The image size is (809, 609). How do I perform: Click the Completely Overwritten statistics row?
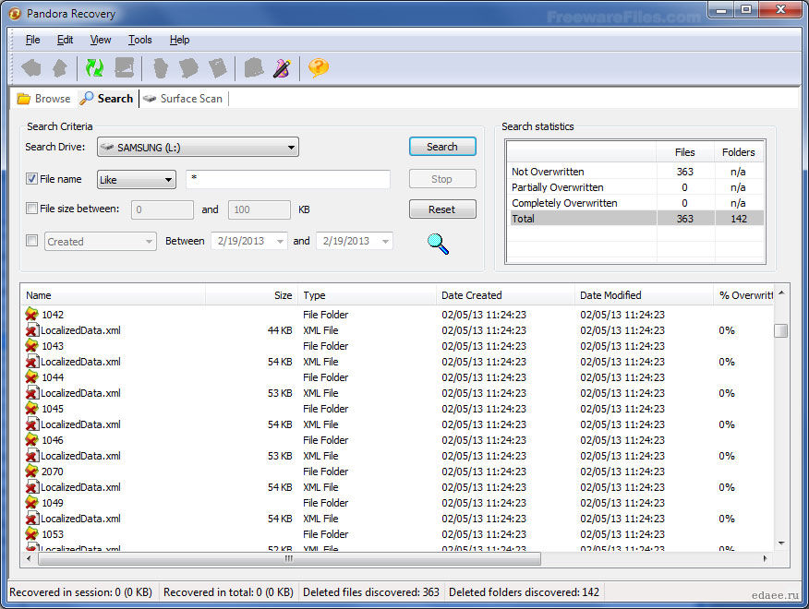tap(636, 203)
